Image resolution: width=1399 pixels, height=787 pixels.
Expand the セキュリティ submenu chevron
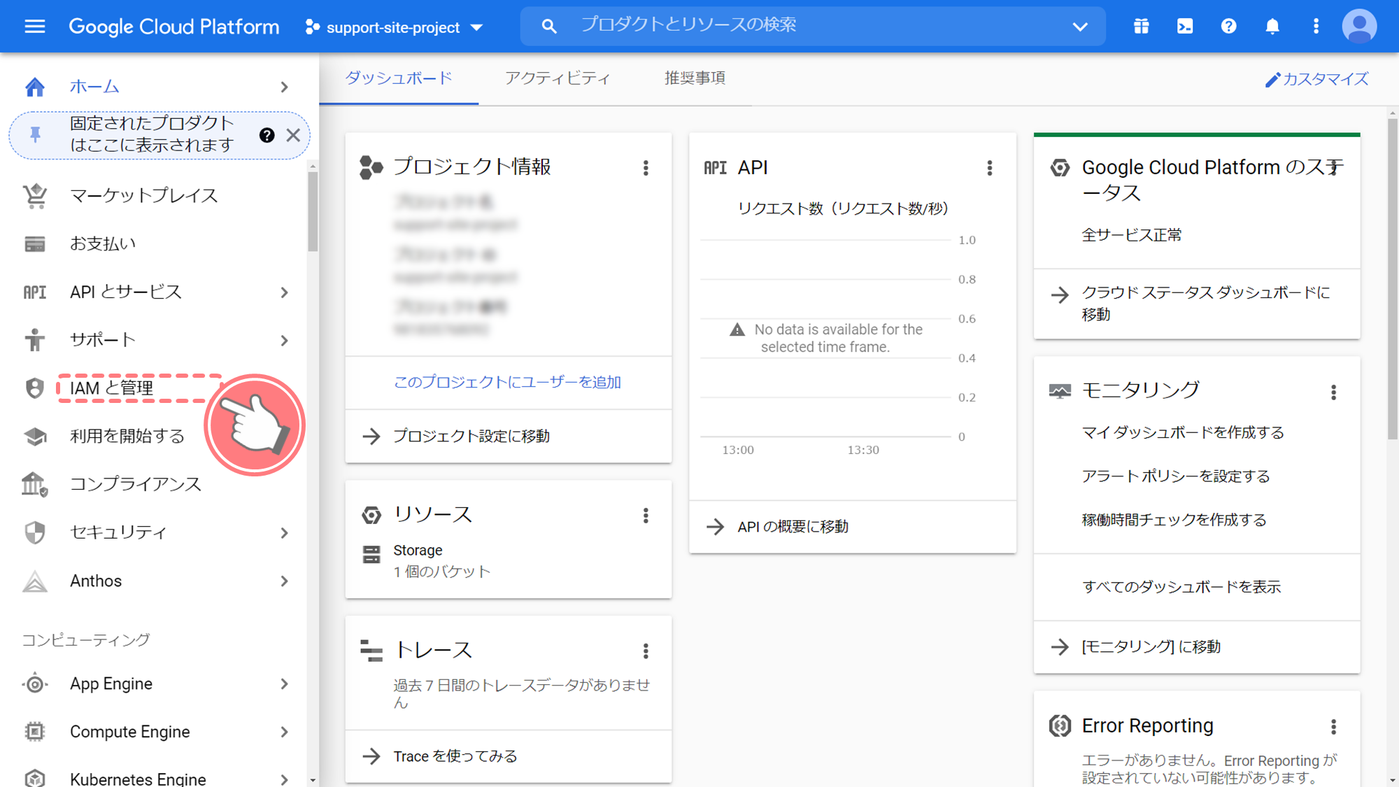[x=284, y=533]
